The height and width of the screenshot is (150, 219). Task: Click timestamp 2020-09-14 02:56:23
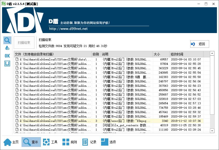[186, 86]
